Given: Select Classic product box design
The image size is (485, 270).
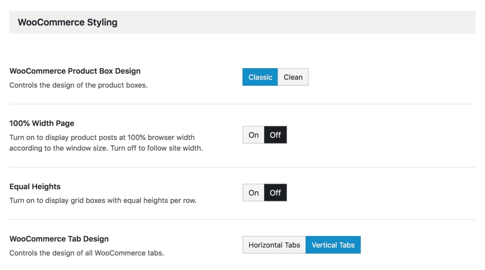Looking at the screenshot, I should (260, 77).
